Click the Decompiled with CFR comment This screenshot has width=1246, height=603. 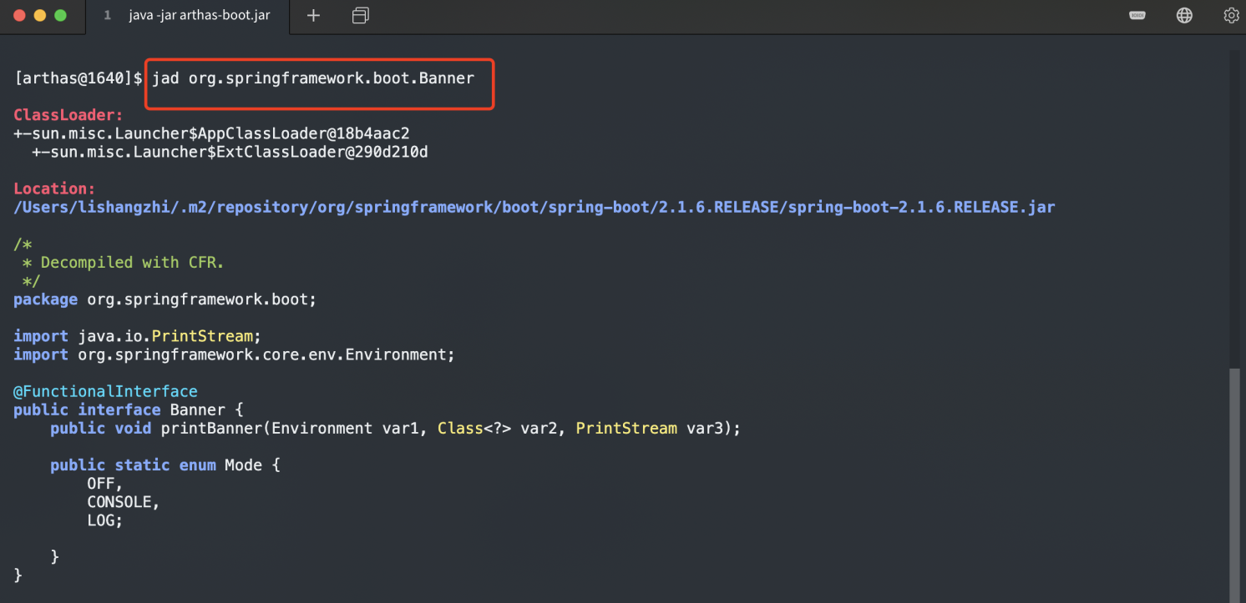(132, 262)
